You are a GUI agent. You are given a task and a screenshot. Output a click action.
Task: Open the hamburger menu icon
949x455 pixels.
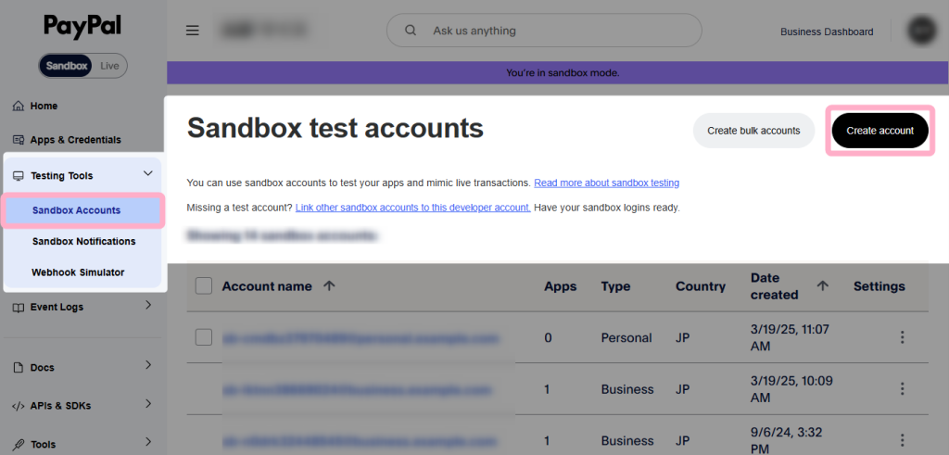tap(193, 31)
